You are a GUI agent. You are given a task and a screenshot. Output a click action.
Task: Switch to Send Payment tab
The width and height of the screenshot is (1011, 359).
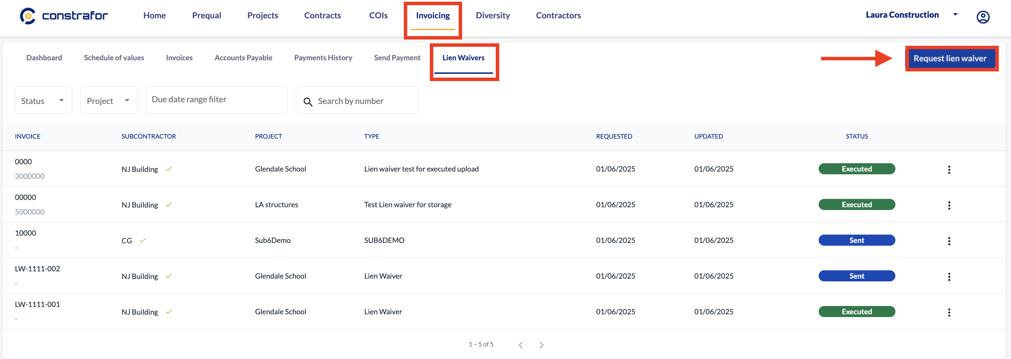397,58
